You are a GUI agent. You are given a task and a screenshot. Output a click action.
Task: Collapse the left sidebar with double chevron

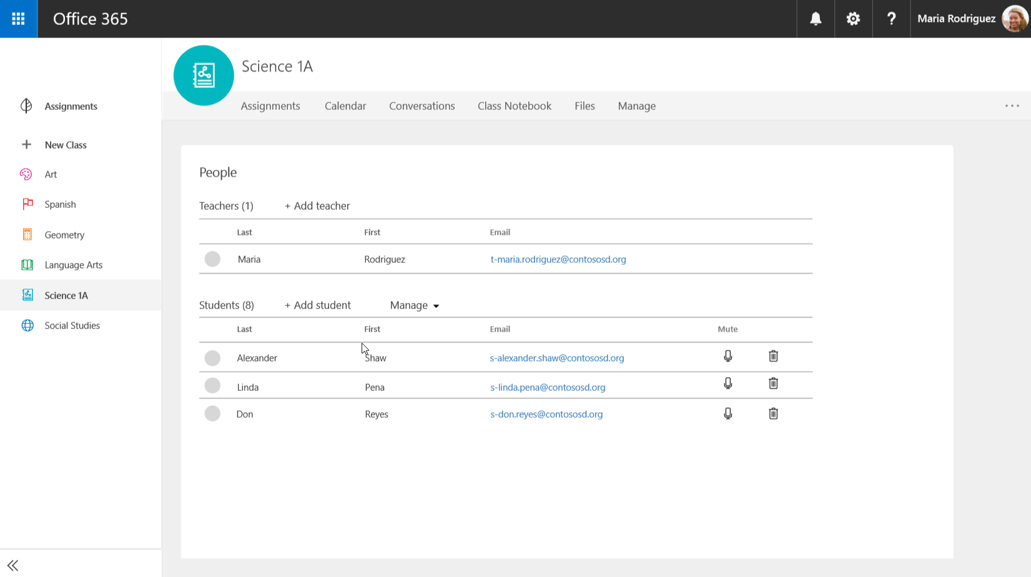click(12, 565)
